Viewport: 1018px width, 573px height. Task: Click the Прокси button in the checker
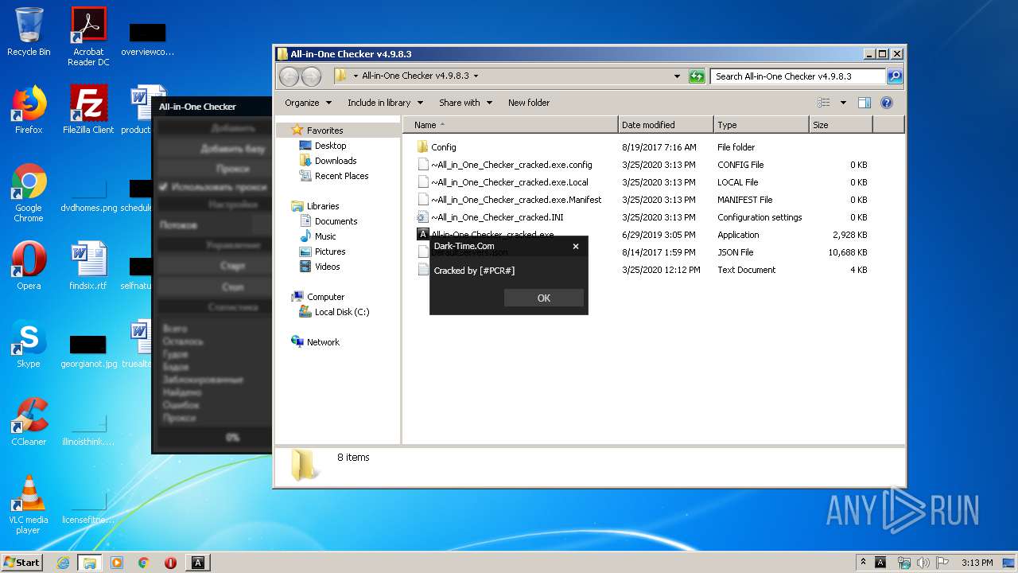pyautogui.click(x=233, y=169)
